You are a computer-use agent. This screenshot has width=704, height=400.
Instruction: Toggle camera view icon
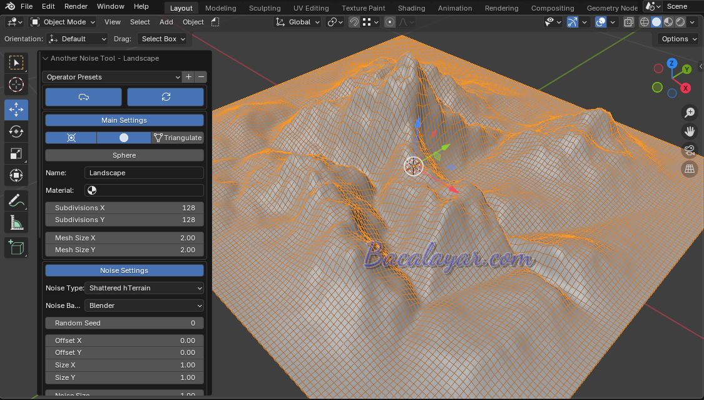(x=690, y=150)
